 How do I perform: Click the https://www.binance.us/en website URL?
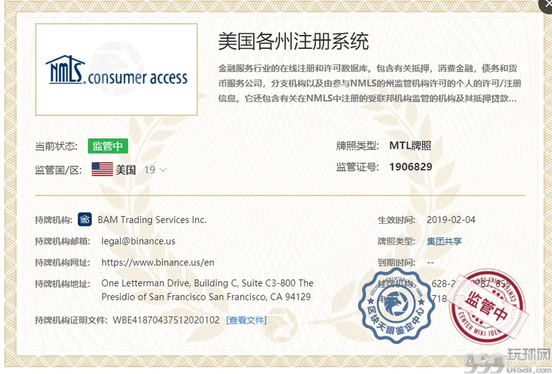(158, 263)
